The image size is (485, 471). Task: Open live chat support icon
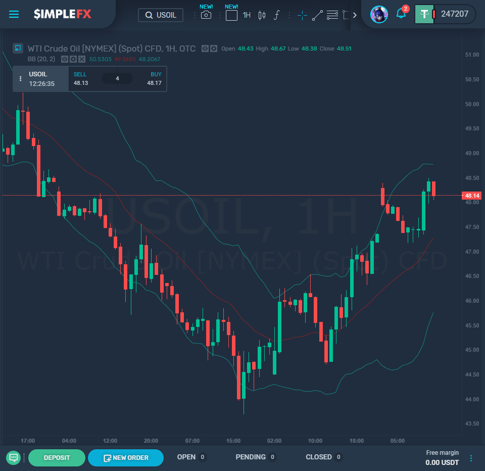tap(13, 457)
